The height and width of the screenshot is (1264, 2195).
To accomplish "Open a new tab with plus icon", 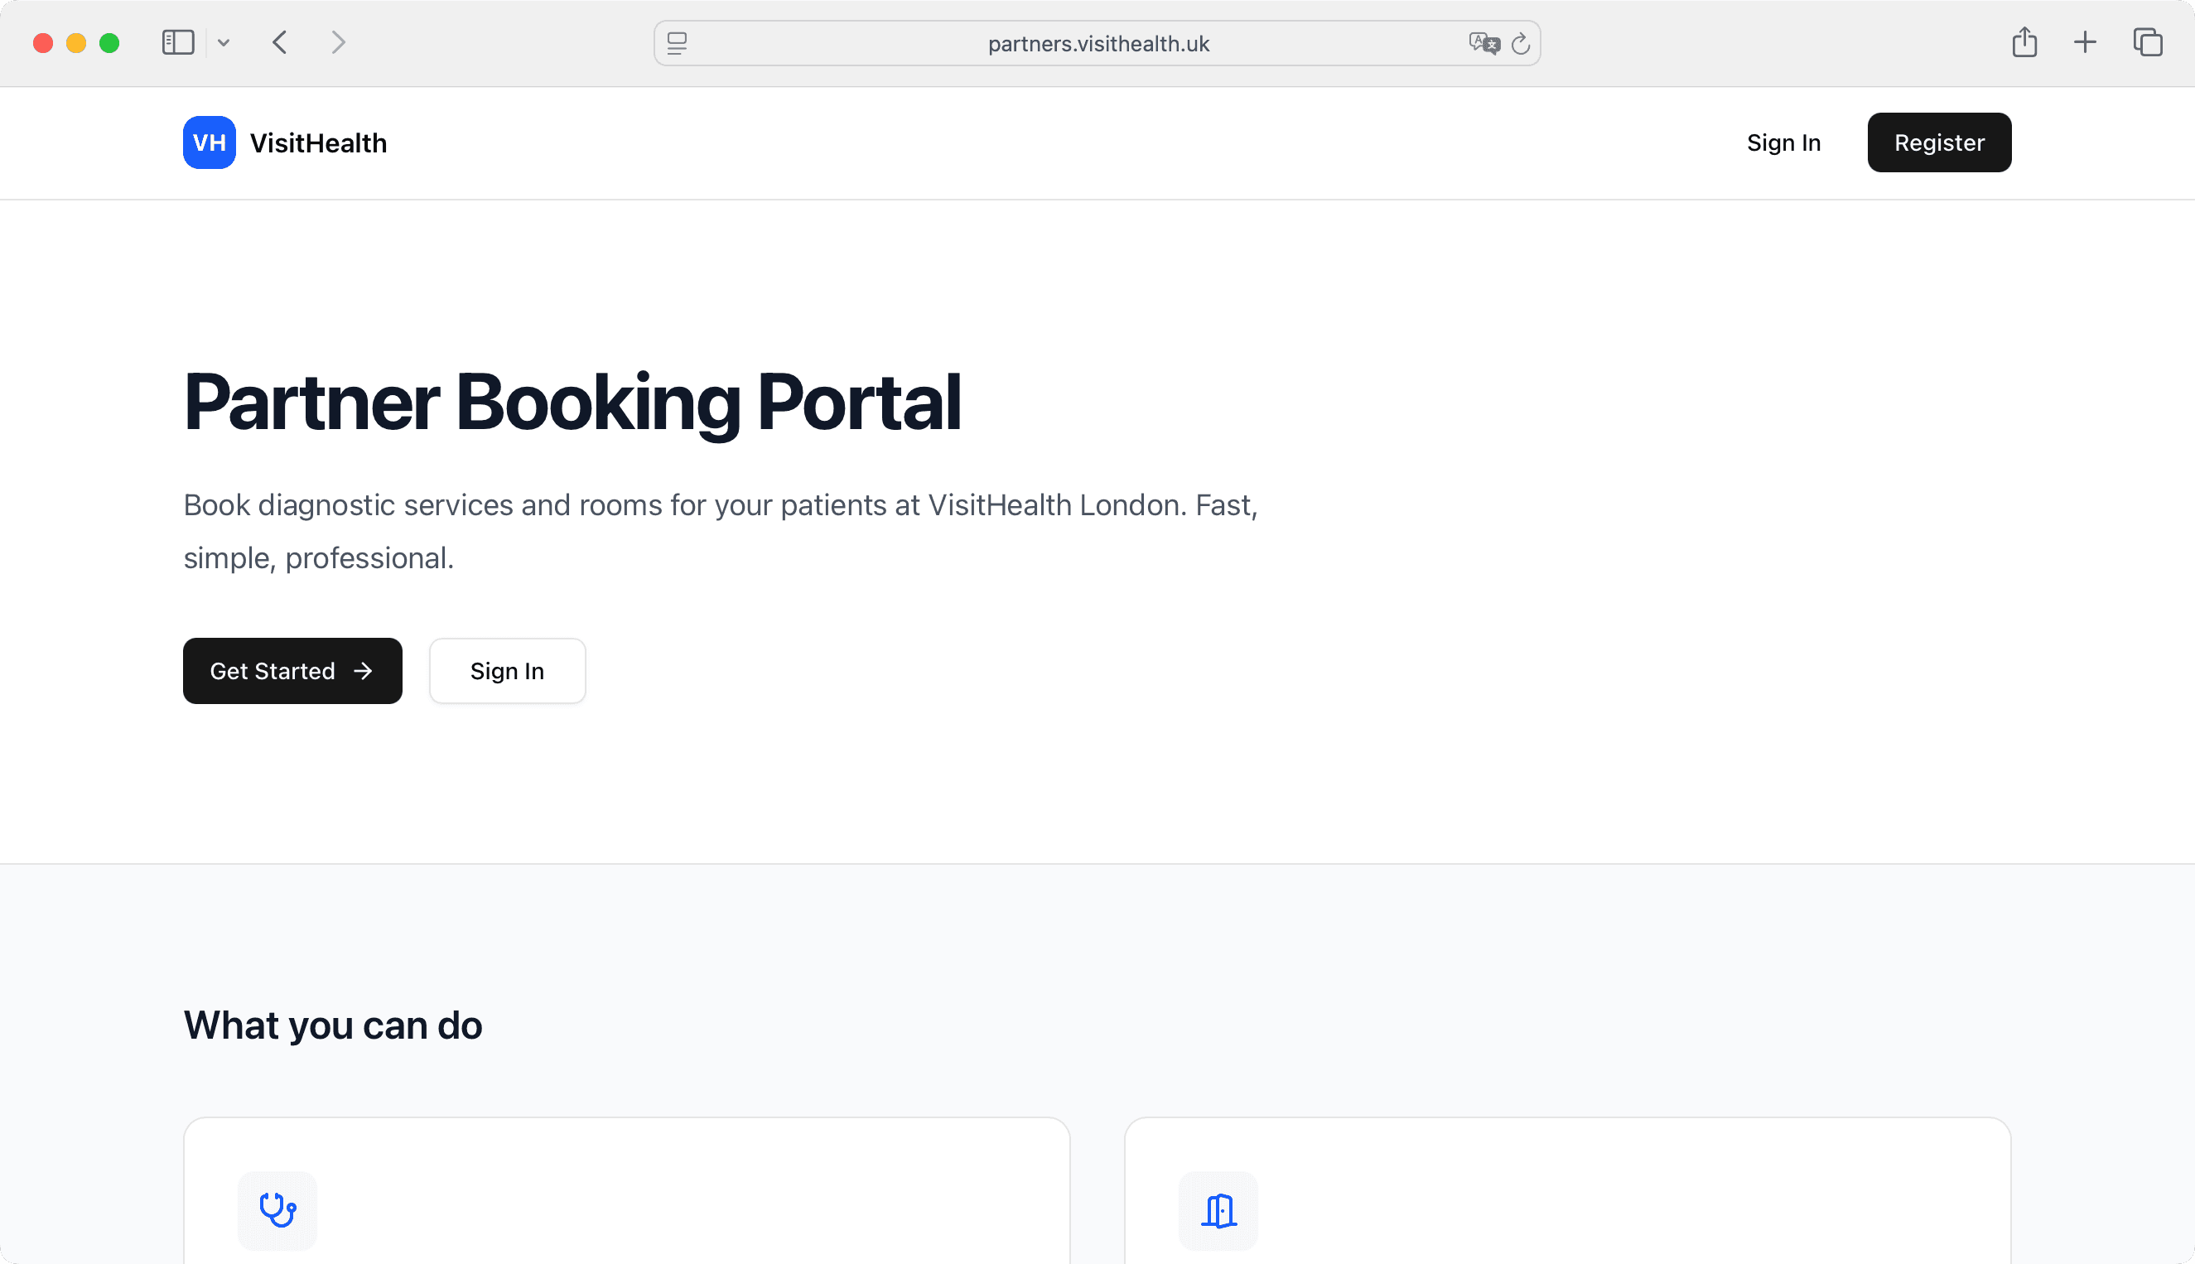I will pos(2085,42).
